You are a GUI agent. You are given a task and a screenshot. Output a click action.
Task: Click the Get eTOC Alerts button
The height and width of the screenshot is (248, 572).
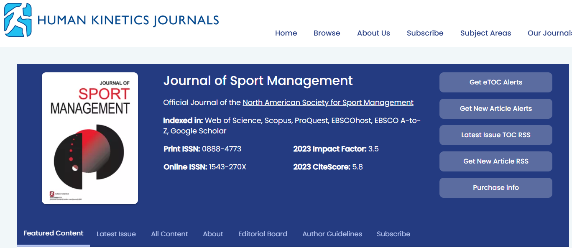click(x=495, y=82)
